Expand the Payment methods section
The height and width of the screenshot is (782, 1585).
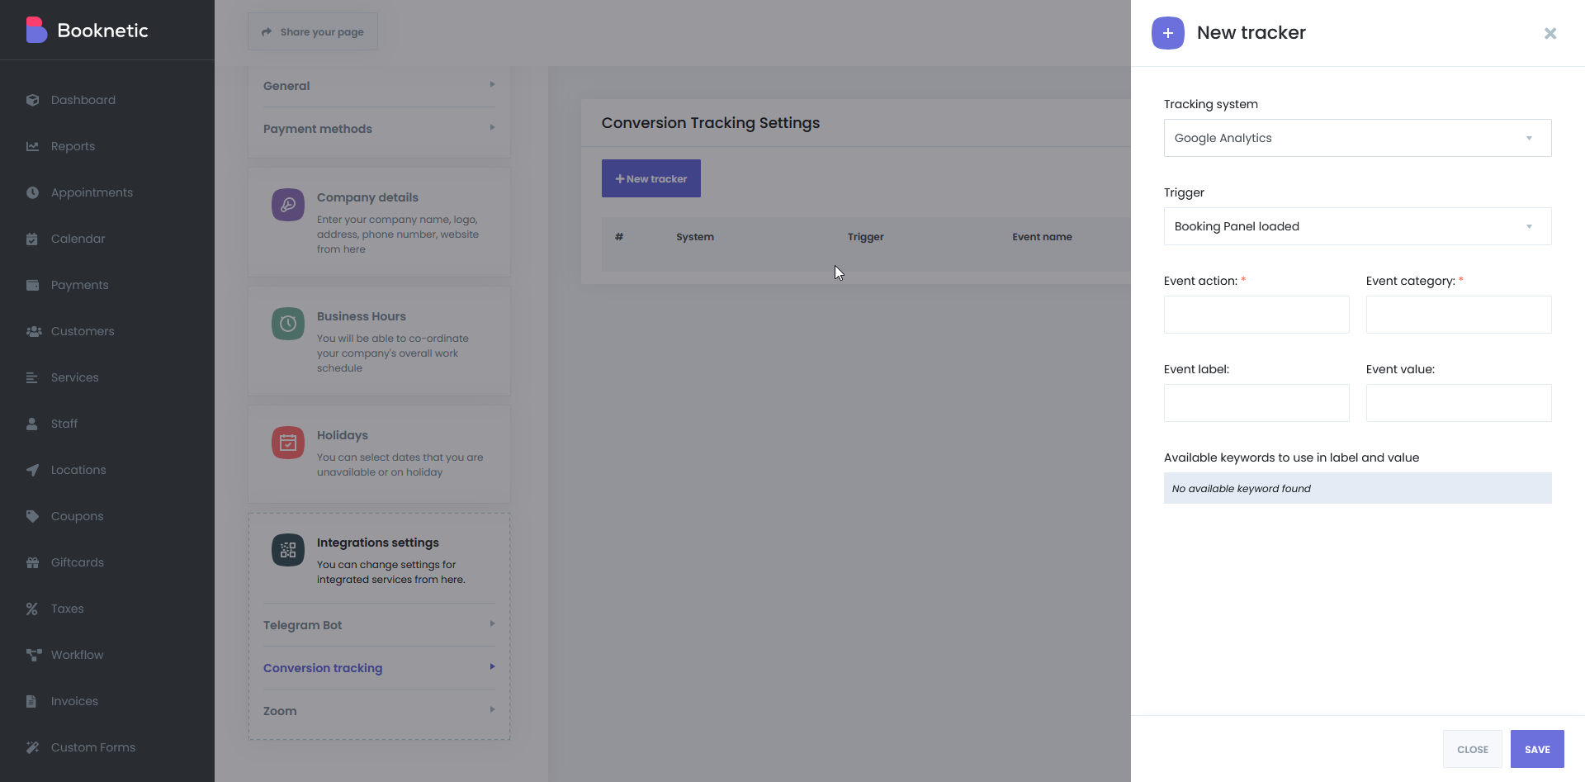point(378,129)
